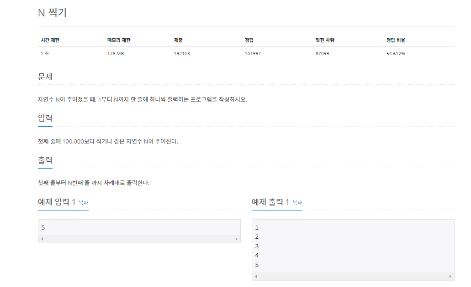Click the horizontal scrollbar track of example output
This screenshot has height=287, width=471.
tap(353, 276)
